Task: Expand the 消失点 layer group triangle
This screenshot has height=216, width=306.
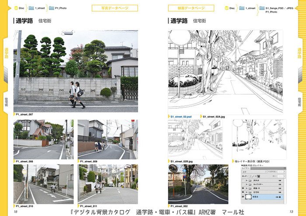Action: coord(247,181)
